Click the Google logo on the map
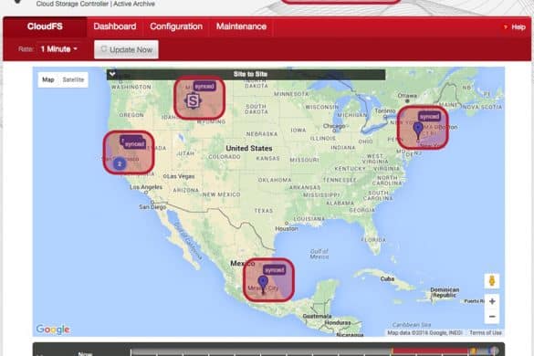The image size is (534, 356). click(53, 330)
